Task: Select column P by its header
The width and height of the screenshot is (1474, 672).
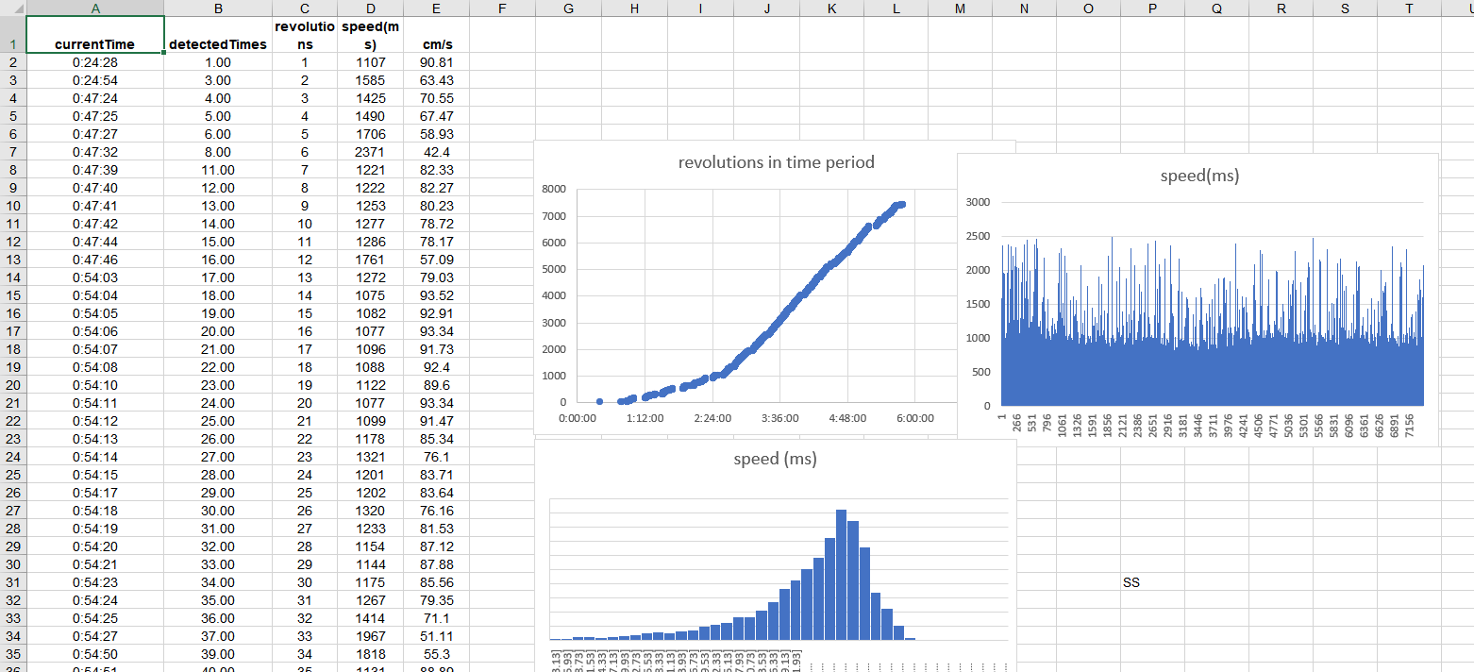Action: 1152,8
